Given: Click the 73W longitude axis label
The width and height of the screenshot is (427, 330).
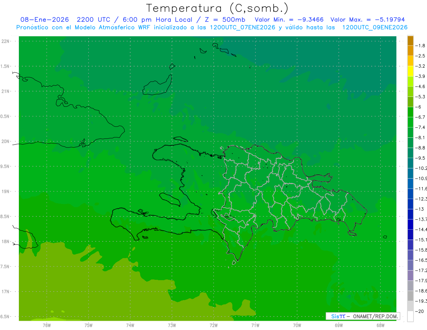Looking at the screenshot, I should click(172, 325).
